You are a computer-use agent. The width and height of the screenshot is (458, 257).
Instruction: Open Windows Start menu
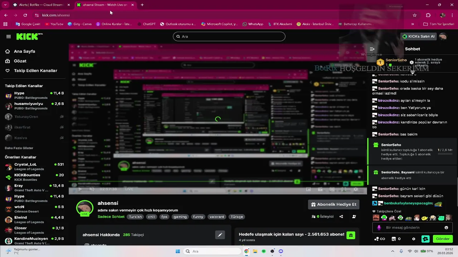pyautogui.click(x=177, y=251)
